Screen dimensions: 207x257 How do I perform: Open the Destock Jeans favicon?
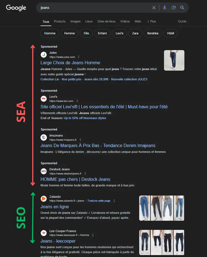[x=44, y=171]
